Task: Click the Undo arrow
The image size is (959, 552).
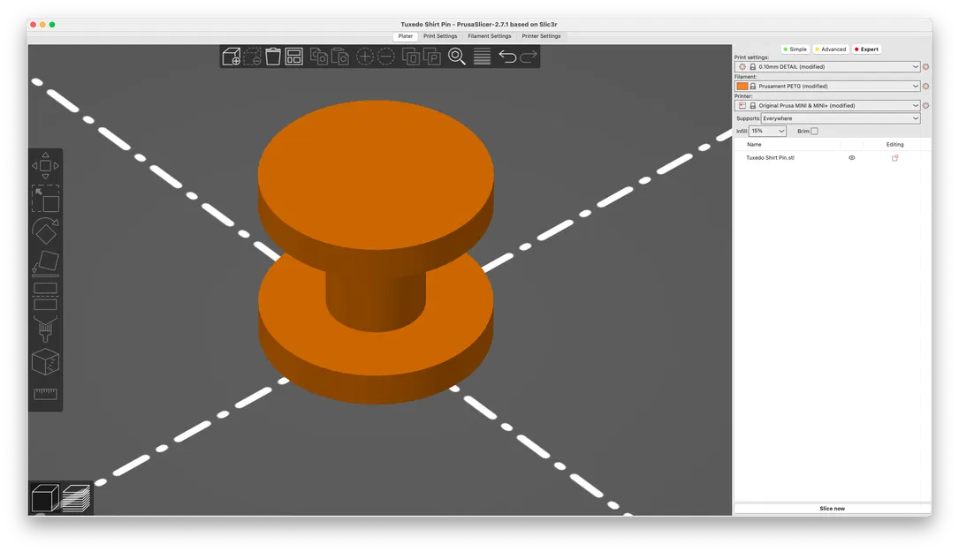Action: pos(507,57)
